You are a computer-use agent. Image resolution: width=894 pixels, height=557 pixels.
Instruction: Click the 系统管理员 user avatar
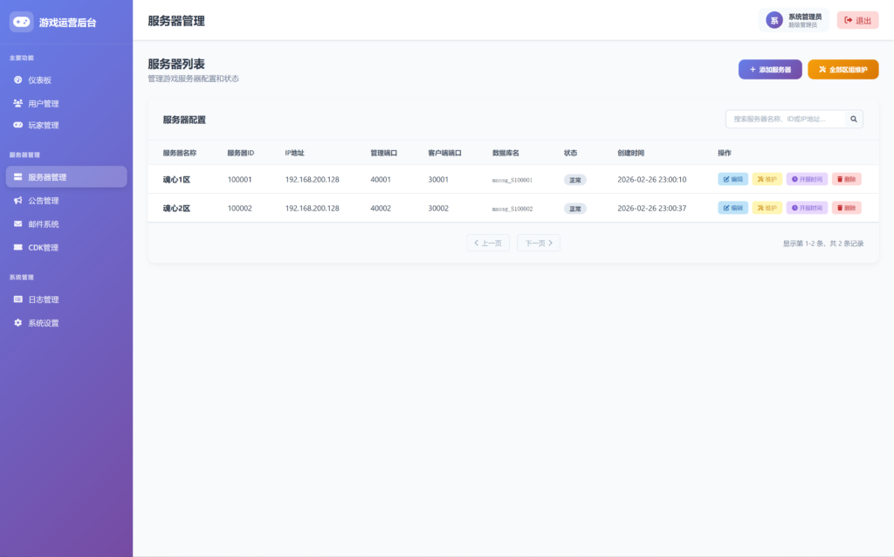tap(774, 20)
